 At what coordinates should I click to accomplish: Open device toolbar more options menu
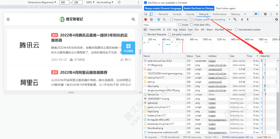tap(139, 2)
